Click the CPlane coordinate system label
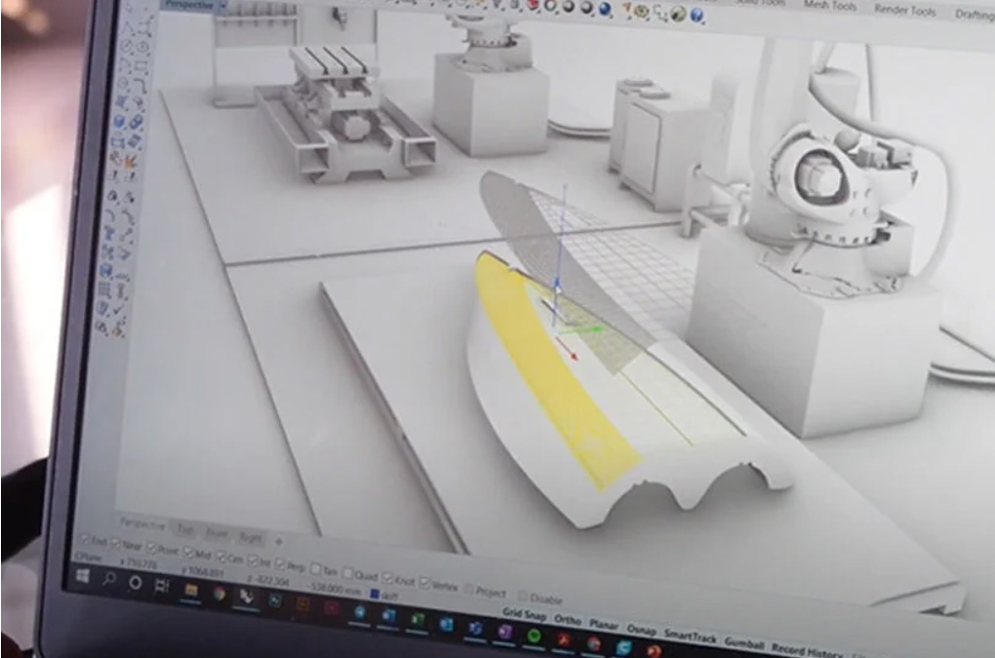 88,557
